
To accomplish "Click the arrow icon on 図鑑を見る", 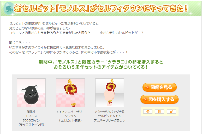I will tap(147, 88).
